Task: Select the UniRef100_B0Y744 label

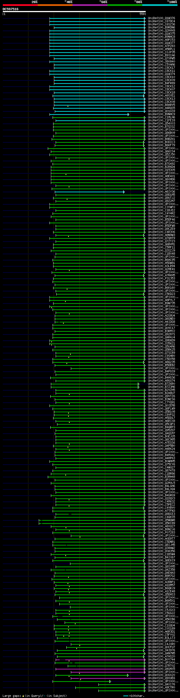Action: coord(161,659)
